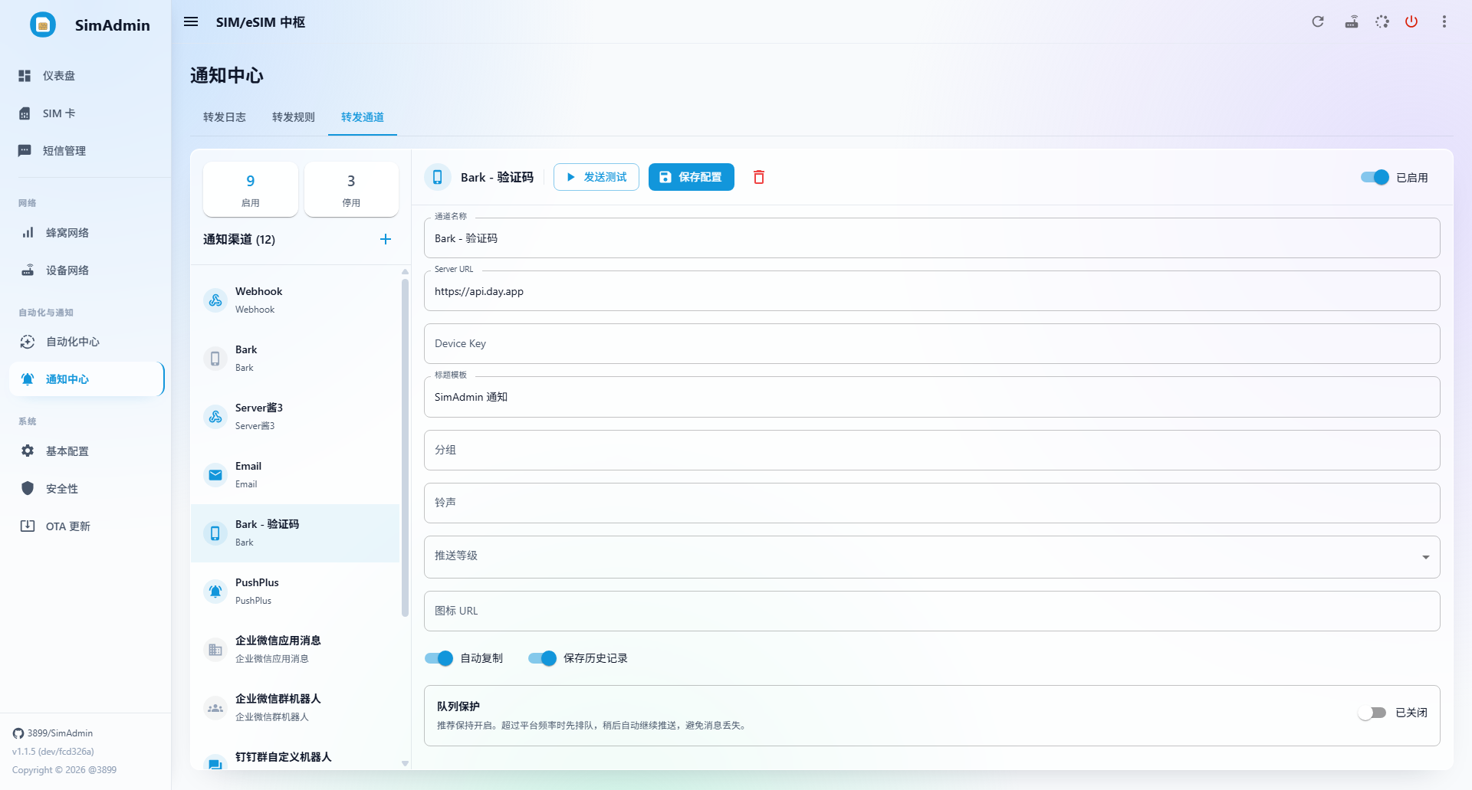Click the 图标 URL input field
Screen dimensions: 1472x790
[932, 611]
